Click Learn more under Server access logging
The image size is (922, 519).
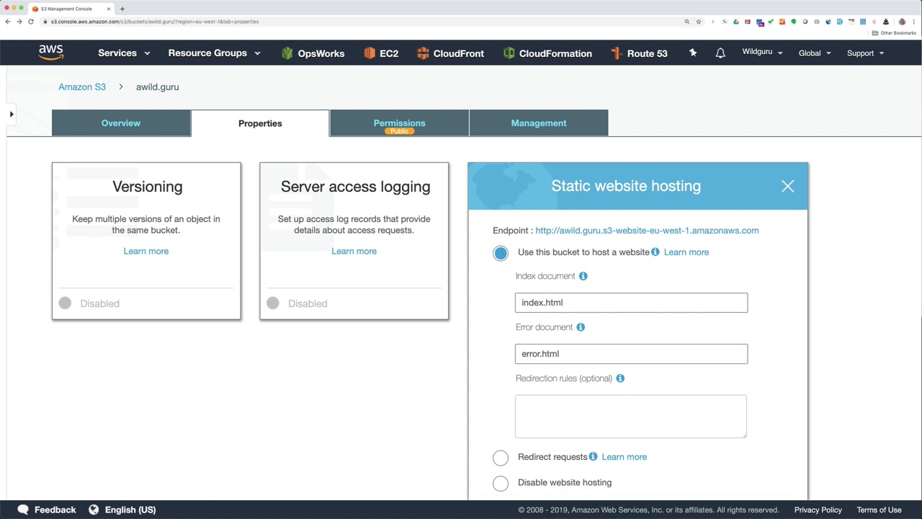(x=354, y=251)
